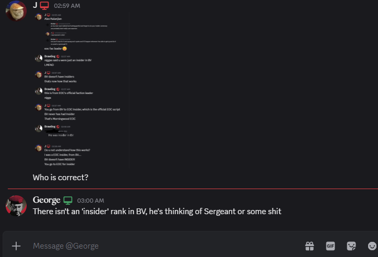Open the gift Nitro icon

pos(310,246)
